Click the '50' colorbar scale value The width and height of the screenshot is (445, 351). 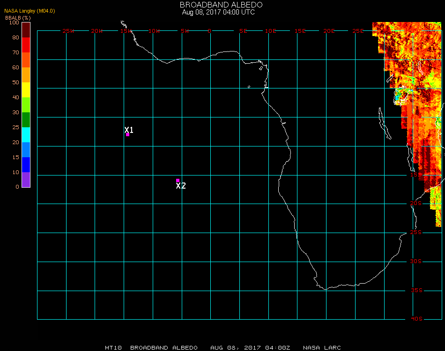(x=15, y=82)
